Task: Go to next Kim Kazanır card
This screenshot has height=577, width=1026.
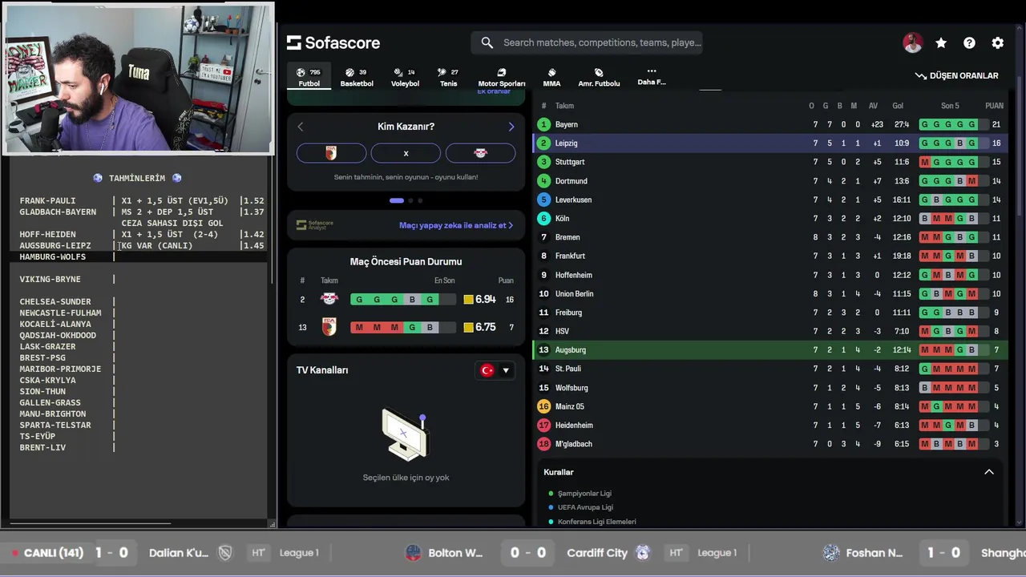Action: [x=511, y=127]
